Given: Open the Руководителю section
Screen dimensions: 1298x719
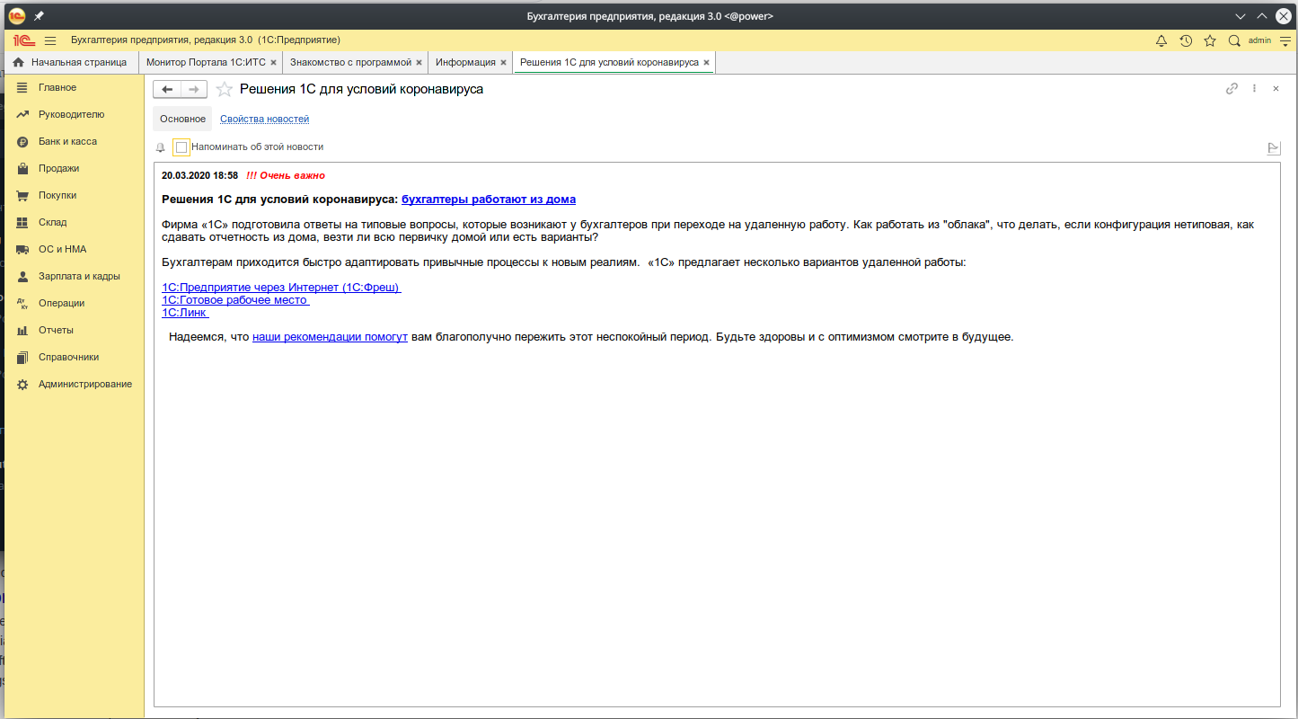Looking at the screenshot, I should tap(71, 114).
